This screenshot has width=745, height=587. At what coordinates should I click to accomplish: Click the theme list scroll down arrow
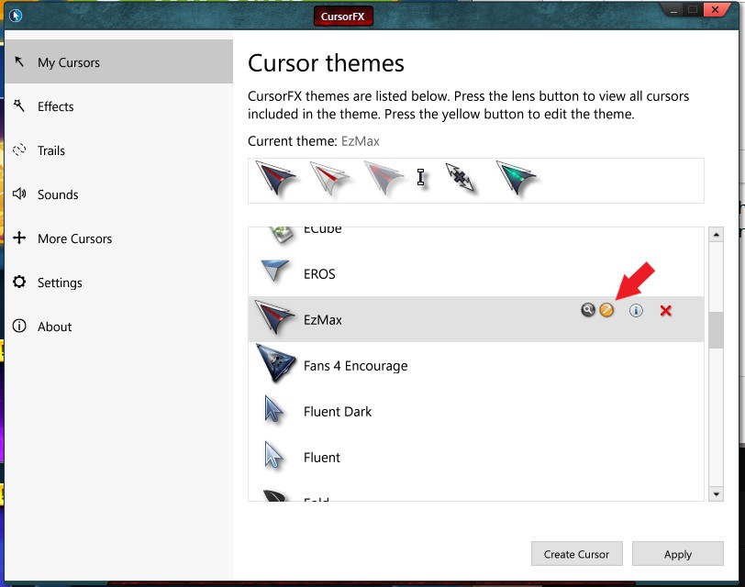716,494
